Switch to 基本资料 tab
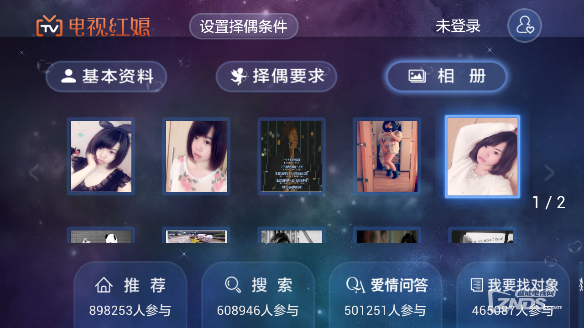Screen dimensions: 584x328 pos(106,77)
